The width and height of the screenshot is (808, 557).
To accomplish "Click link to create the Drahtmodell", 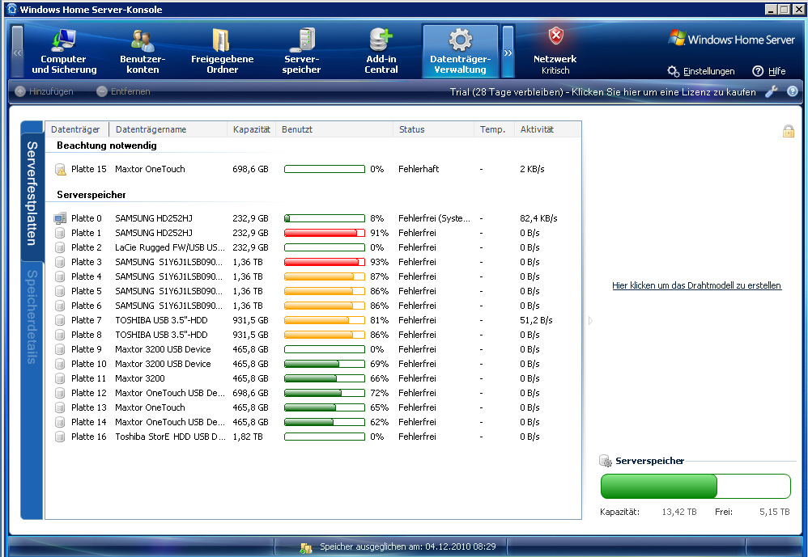I will pyautogui.click(x=697, y=285).
